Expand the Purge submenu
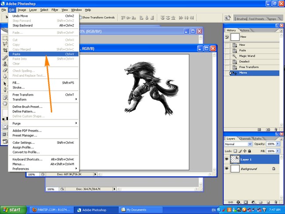Screen dimensions: 285x214 point(43,124)
